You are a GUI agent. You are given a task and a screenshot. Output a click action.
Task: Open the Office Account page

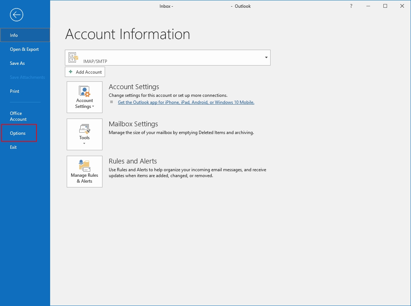18,116
